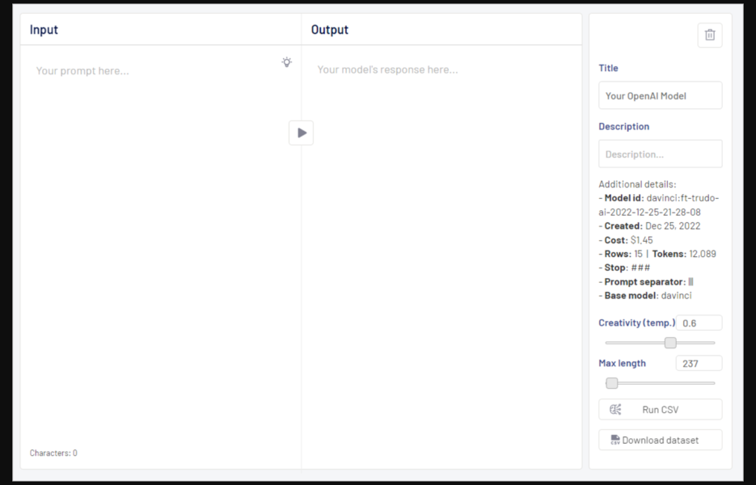Select the Max length value box

(x=698, y=363)
